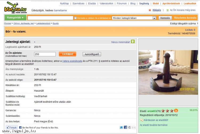Enable search in title and description checkbox

pos(75,18)
